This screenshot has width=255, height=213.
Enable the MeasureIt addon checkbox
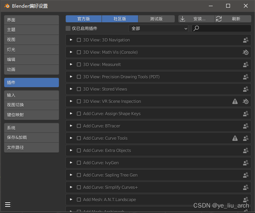(x=79, y=64)
